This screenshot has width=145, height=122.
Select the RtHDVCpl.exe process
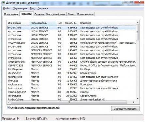71,99
